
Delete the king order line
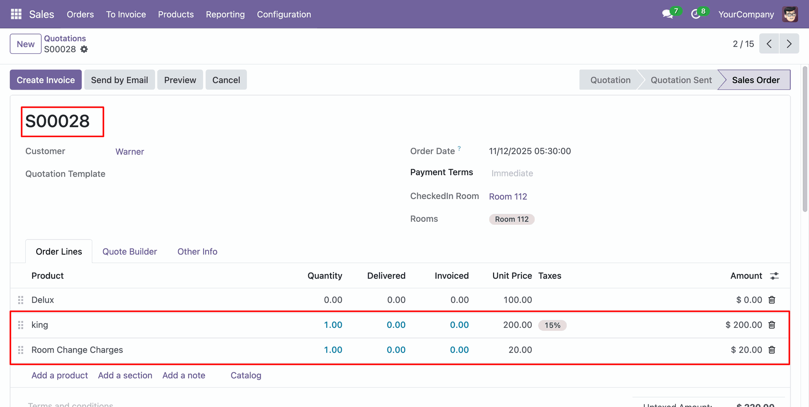(x=772, y=325)
